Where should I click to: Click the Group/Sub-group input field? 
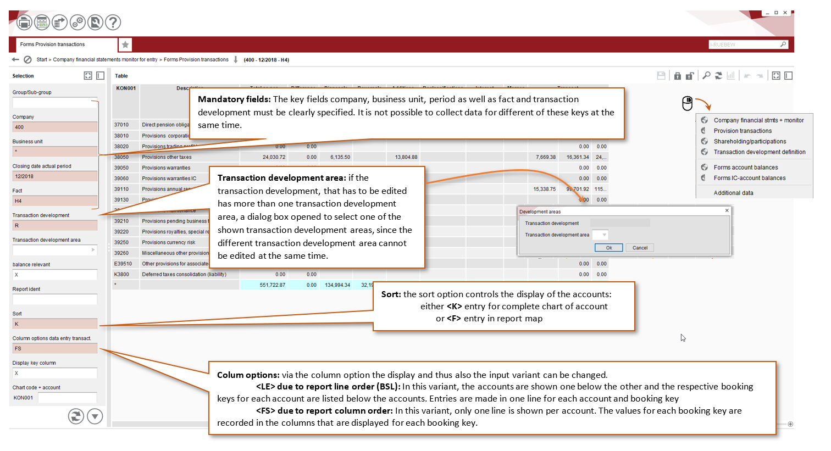click(54, 103)
